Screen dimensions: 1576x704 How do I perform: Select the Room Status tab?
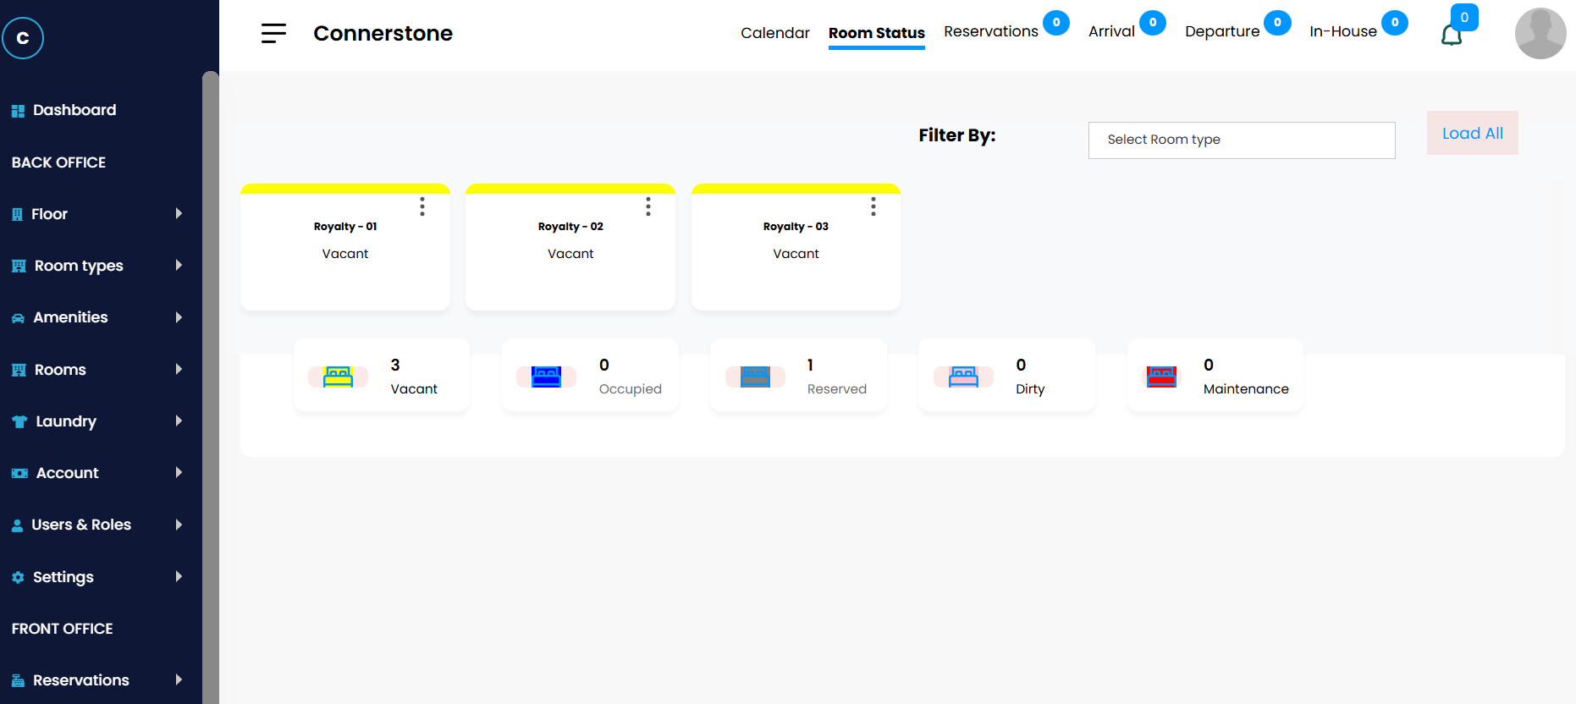click(877, 33)
